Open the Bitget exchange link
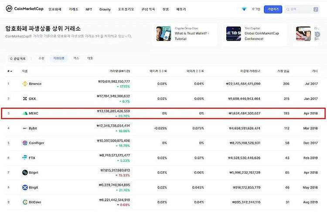Screen dimensions: 327x212 tap(34, 173)
